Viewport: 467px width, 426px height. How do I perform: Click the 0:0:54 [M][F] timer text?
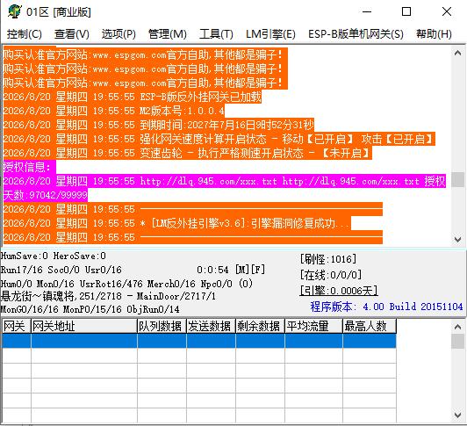(231, 270)
